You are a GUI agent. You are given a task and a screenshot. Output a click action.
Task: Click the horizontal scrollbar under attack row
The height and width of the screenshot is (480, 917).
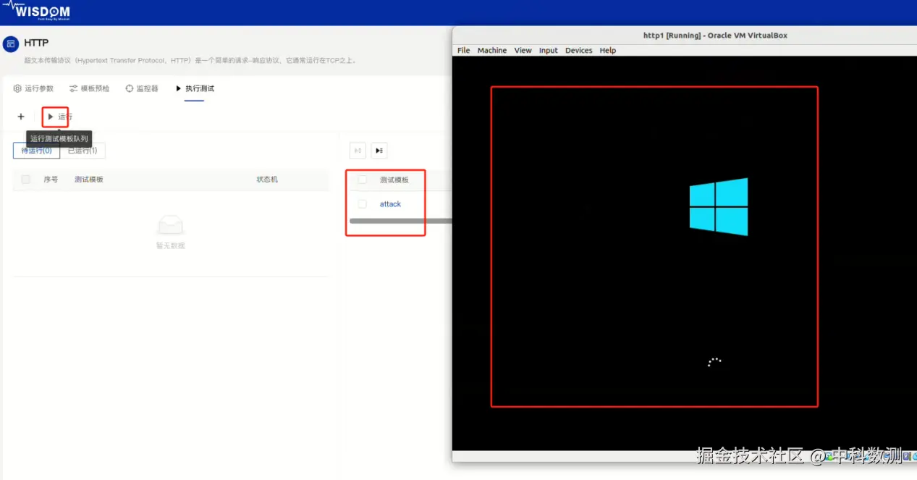[400, 221]
